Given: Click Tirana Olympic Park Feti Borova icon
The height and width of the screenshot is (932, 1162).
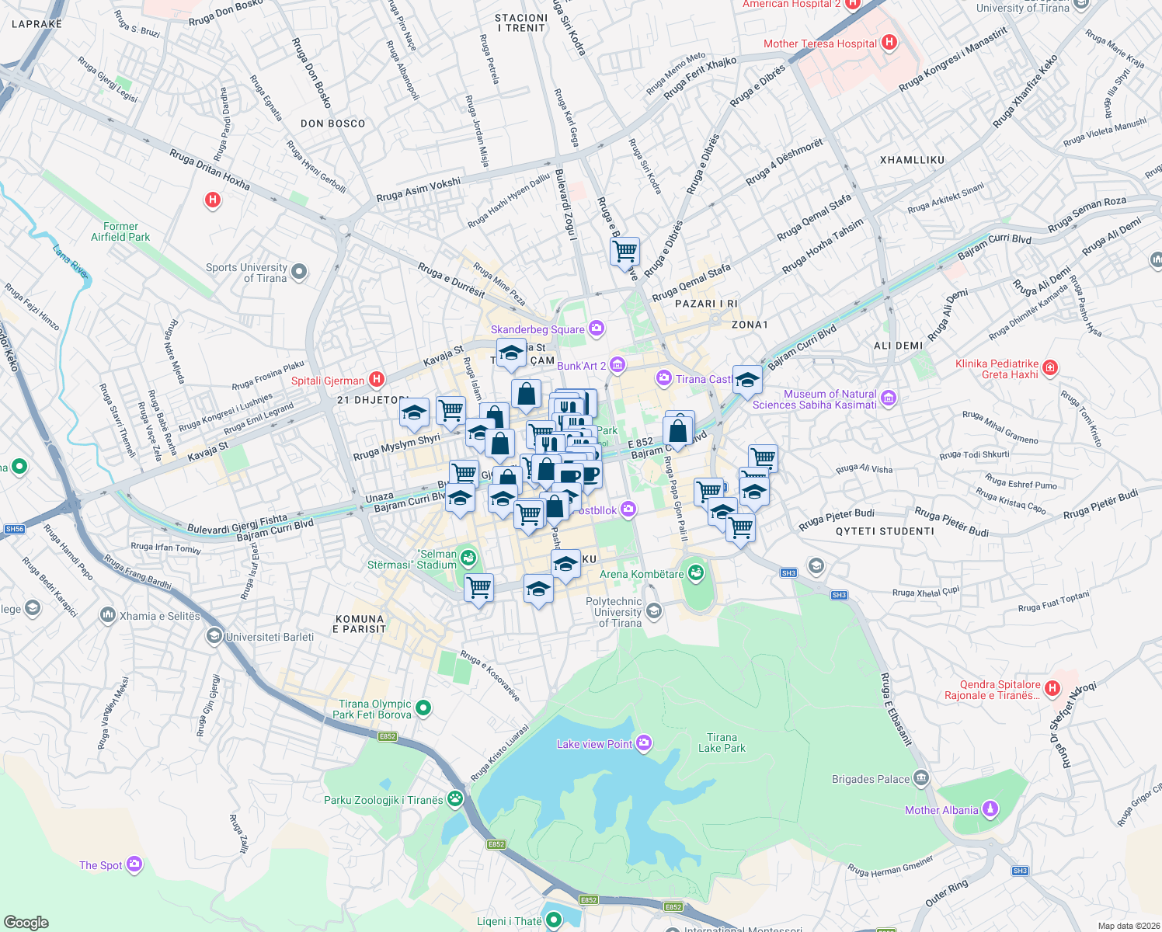Looking at the screenshot, I should click(x=423, y=708).
